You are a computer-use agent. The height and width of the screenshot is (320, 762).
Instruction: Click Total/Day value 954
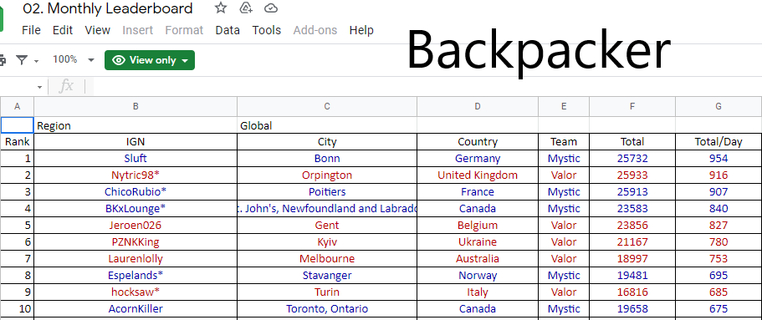pyautogui.click(x=719, y=158)
